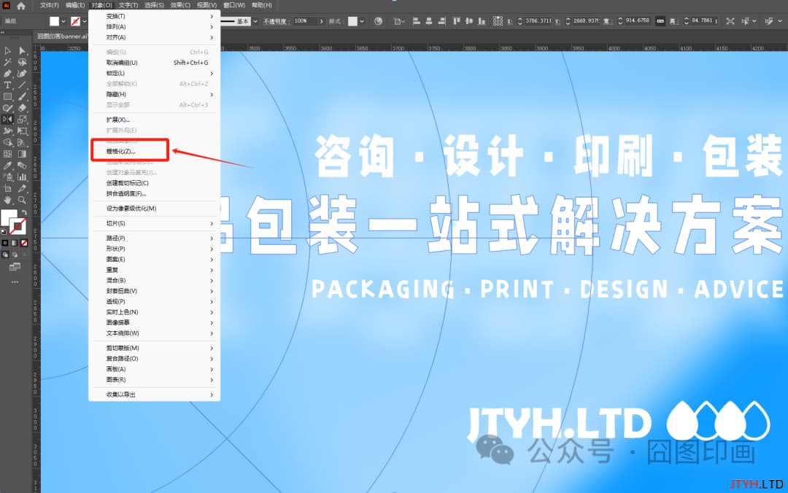
Task: Switch to Draw Behind mode
Action: [15, 255]
